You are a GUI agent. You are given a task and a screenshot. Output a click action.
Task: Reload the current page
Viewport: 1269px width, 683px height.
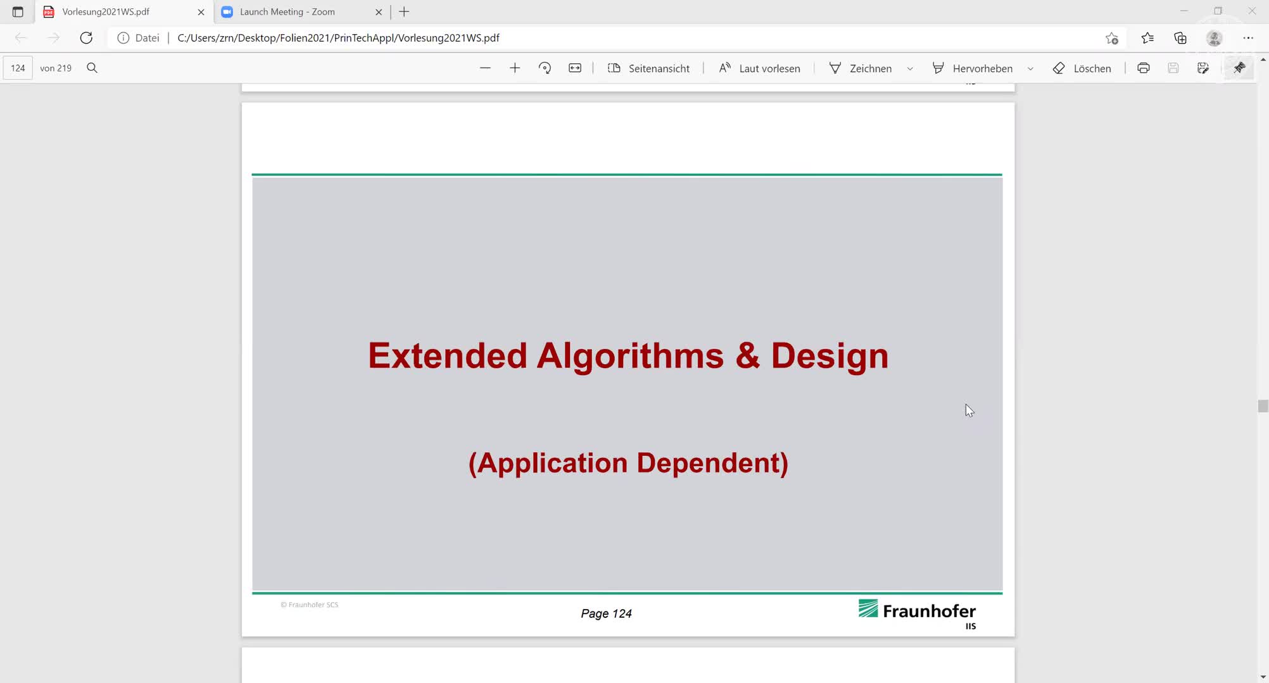coord(86,38)
